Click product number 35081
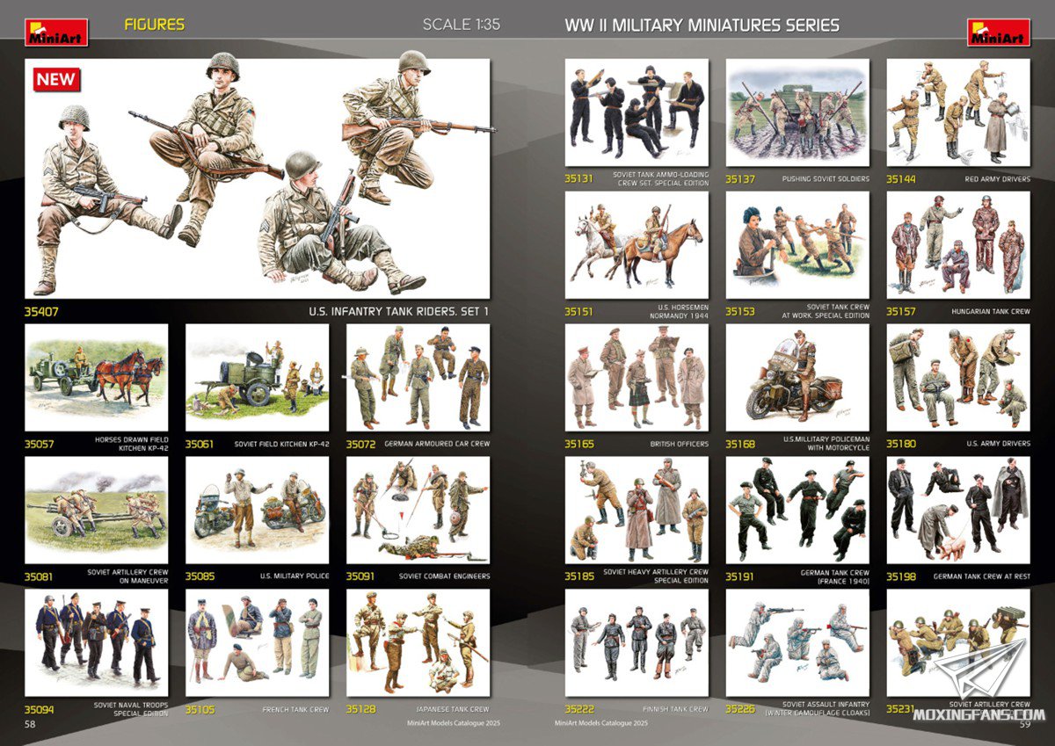The height and width of the screenshot is (746, 1055). [40, 576]
